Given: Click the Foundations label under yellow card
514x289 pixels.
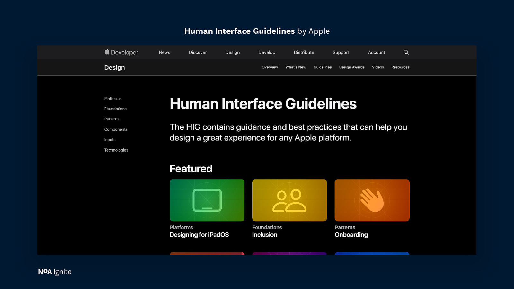Looking at the screenshot, I should [x=267, y=227].
